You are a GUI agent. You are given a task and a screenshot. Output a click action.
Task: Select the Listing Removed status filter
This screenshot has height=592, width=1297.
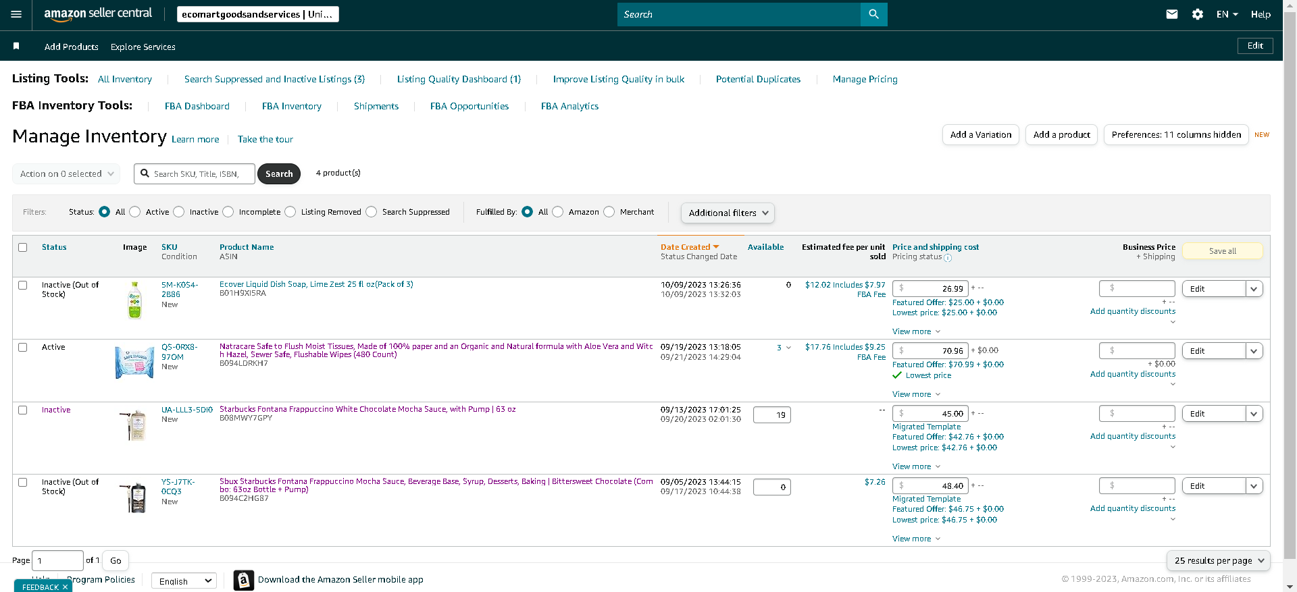290,212
